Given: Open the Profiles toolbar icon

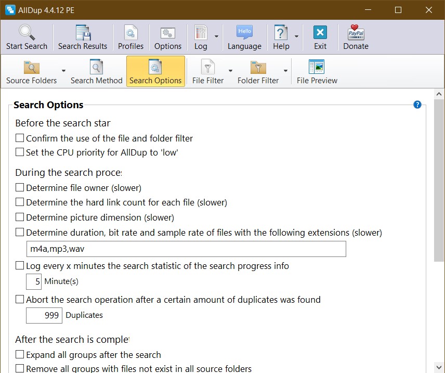Looking at the screenshot, I should 130,32.
